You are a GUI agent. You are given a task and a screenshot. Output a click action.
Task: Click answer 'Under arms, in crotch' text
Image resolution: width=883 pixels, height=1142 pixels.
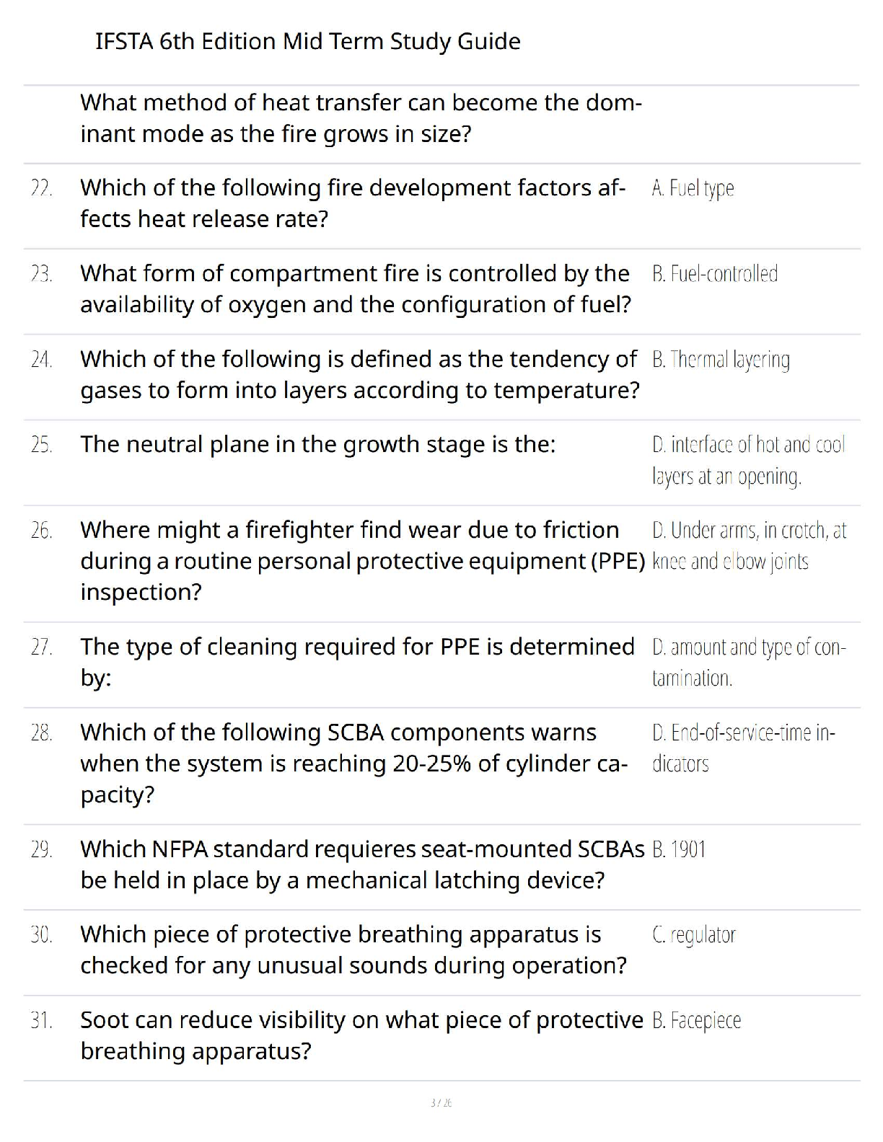coord(749,546)
